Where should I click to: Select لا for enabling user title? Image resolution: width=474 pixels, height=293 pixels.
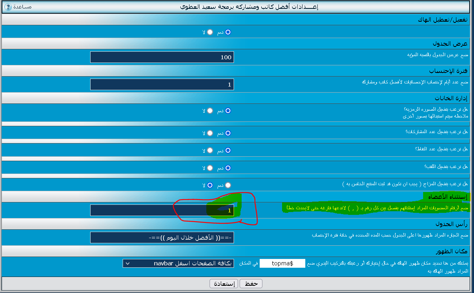[210, 168]
